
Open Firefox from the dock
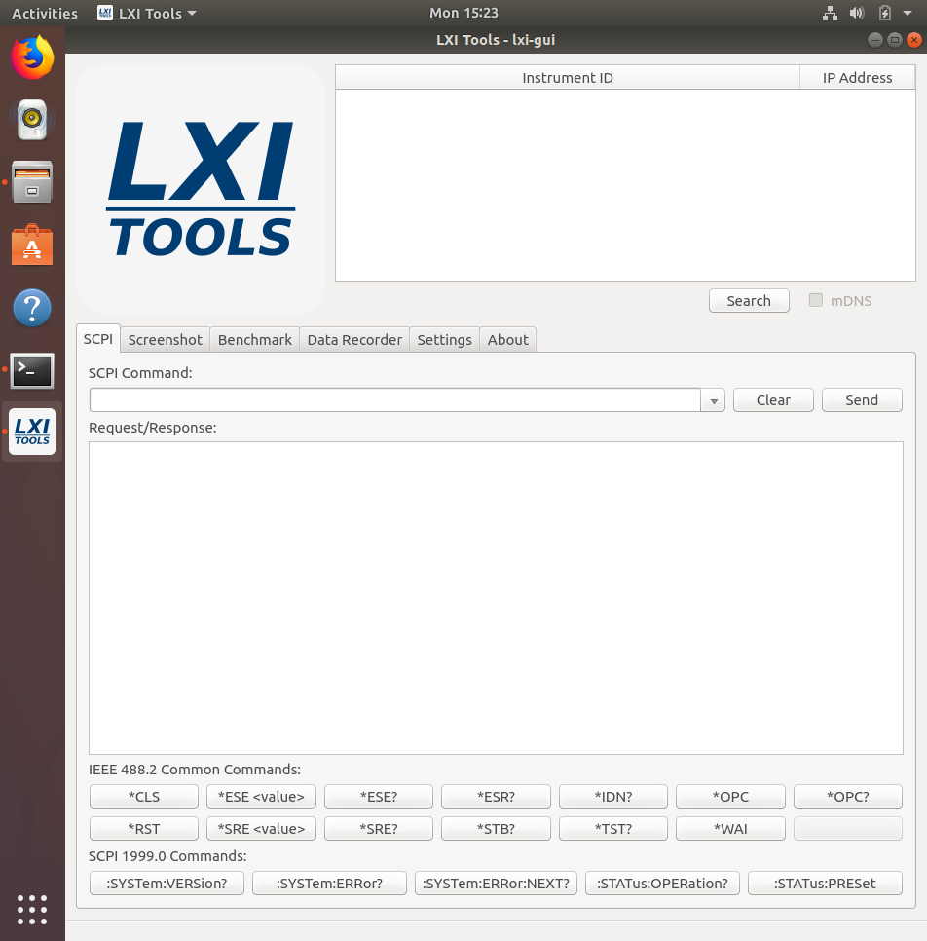point(32,58)
